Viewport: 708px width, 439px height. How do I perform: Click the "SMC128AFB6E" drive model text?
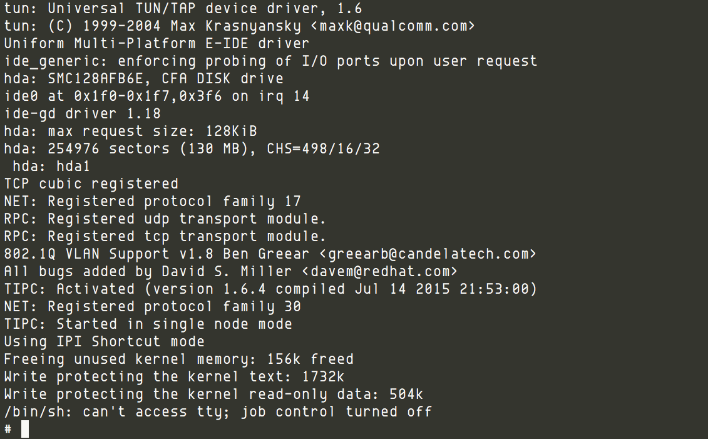pos(96,79)
